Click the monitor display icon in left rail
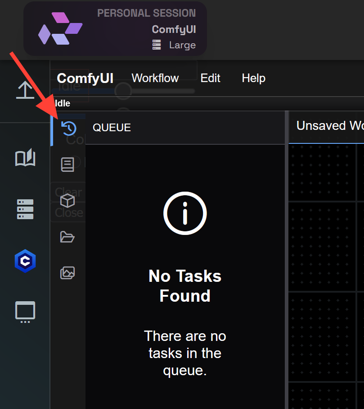The height and width of the screenshot is (409, 364). click(x=25, y=312)
